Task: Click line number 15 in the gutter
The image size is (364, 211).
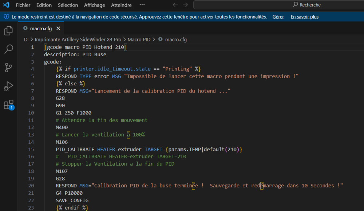Action: point(32,149)
